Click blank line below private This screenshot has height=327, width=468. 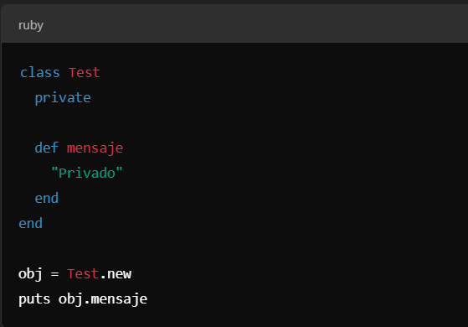coord(234,123)
